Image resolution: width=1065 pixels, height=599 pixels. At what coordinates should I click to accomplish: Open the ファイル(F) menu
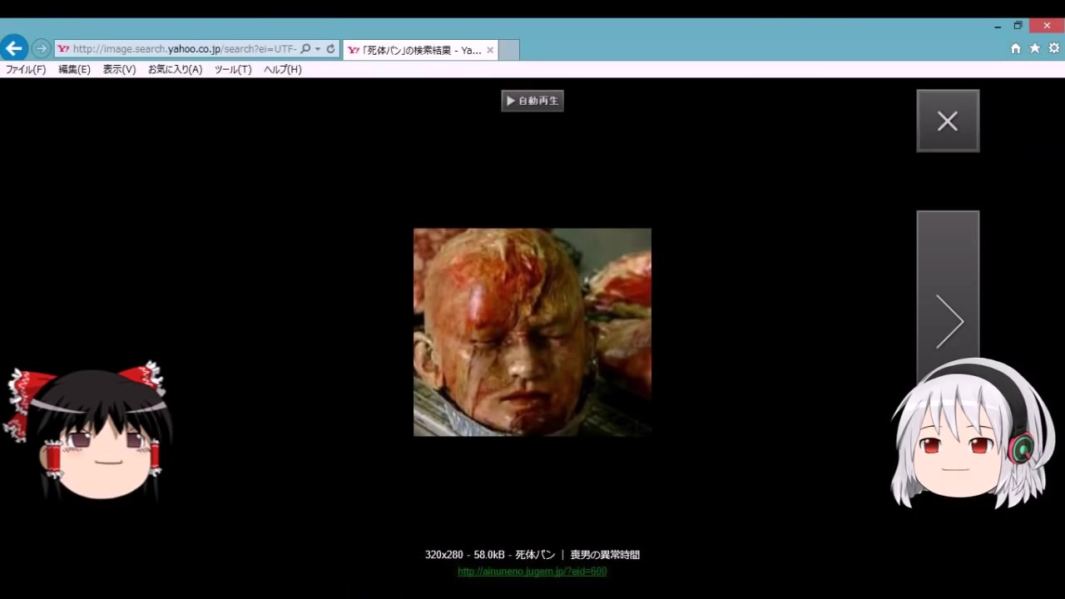point(26,70)
